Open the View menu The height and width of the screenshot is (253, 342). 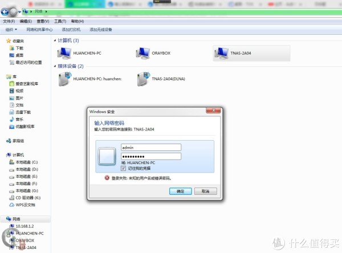pos(43,21)
